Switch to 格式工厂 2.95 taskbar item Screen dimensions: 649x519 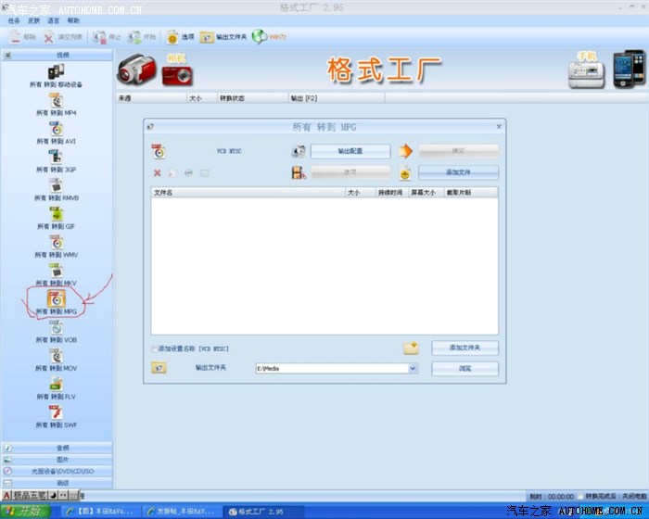(263, 512)
